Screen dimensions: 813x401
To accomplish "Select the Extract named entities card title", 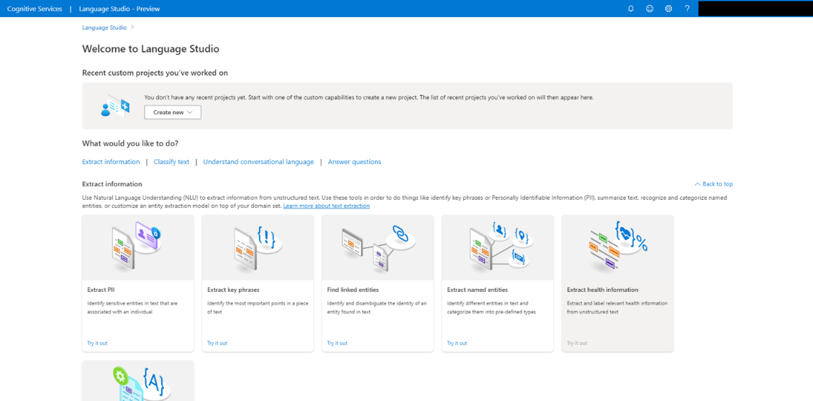I will pos(478,290).
